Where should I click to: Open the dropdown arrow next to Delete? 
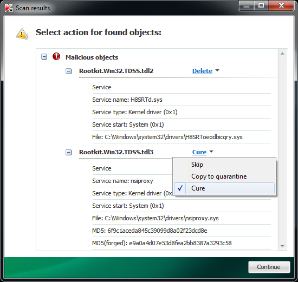coord(217,70)
